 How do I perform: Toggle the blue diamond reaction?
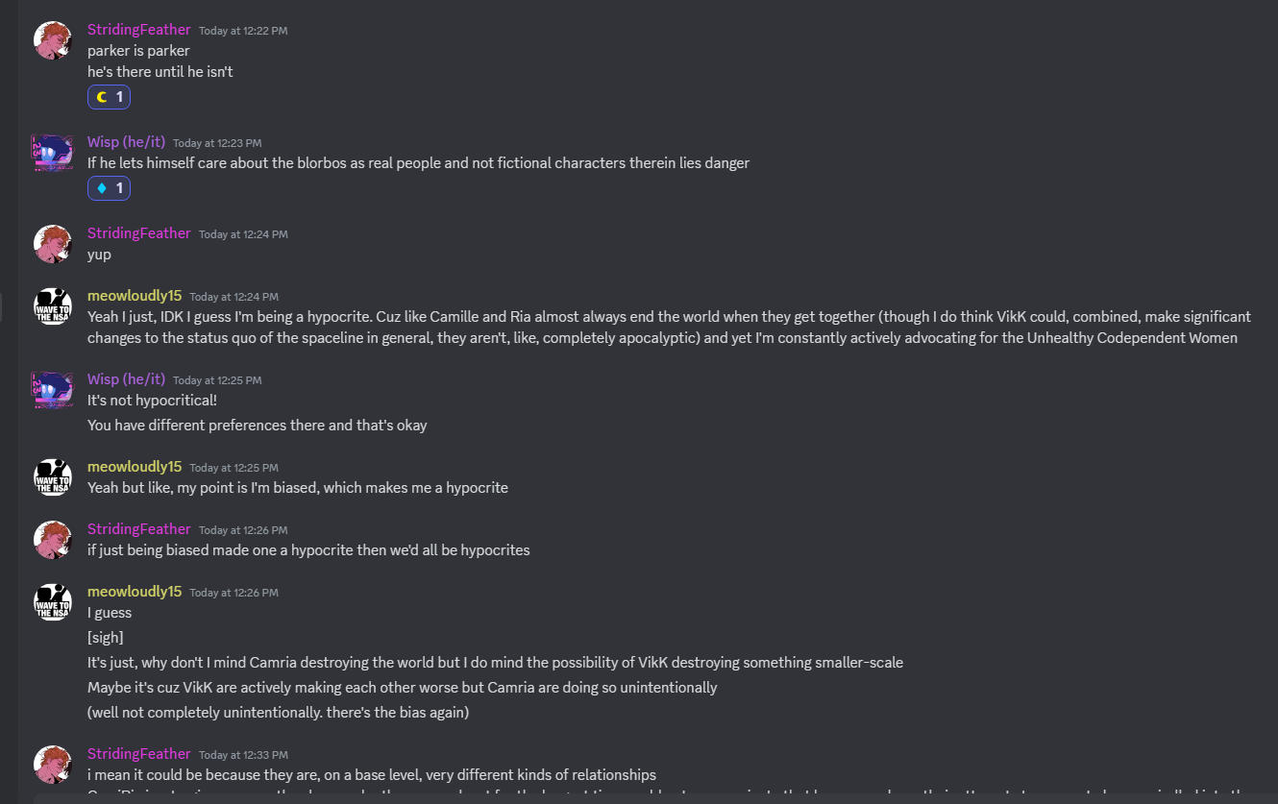click(x=109, y=188)
